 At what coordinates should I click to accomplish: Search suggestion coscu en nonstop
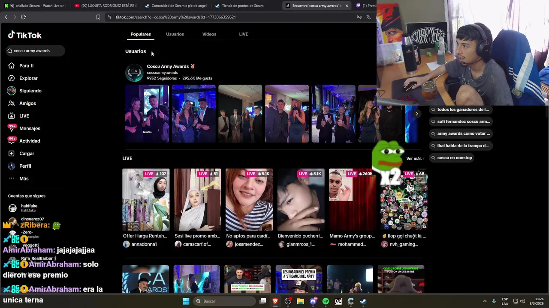tap(452, 158)
